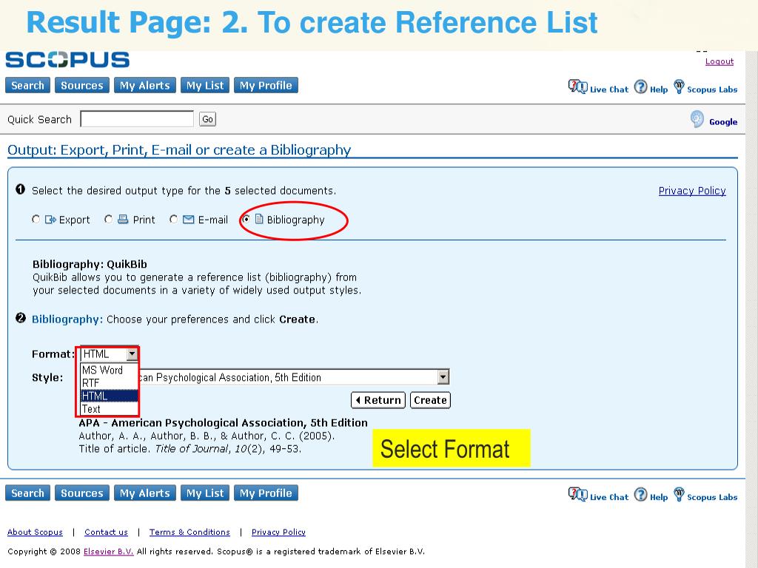Viewport: 758px width, 568px height.
Task: Click the E-mail envelope icon
Action: click(189, 220)
